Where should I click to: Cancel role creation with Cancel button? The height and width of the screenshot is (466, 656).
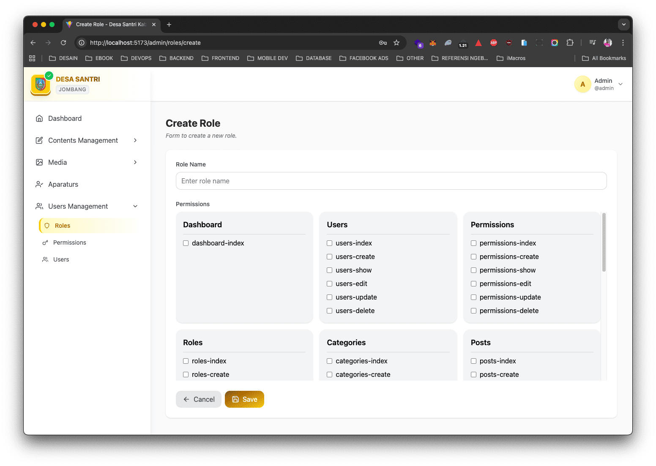coord(199,399)
